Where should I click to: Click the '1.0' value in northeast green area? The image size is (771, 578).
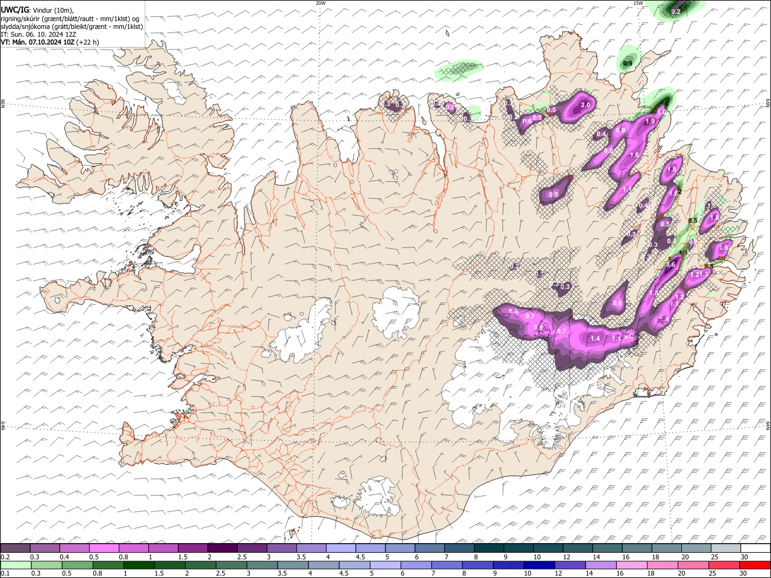[x=661, y=112]
